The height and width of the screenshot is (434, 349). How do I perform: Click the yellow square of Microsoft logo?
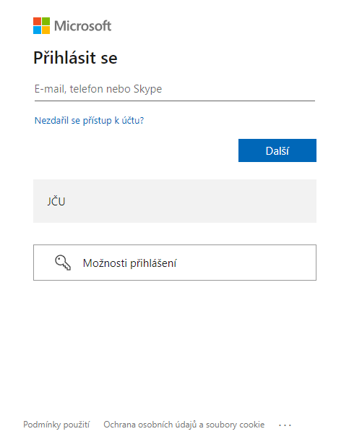tap(46, 30)
